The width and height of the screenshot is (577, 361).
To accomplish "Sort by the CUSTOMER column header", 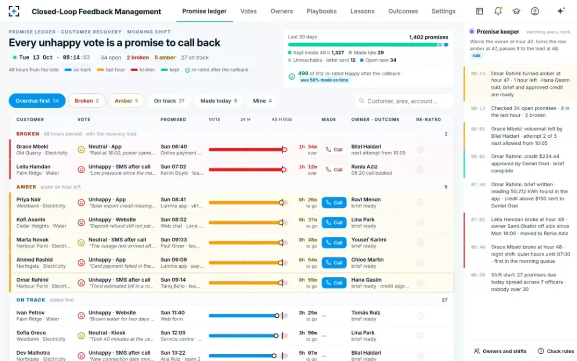I will (30, 119).
